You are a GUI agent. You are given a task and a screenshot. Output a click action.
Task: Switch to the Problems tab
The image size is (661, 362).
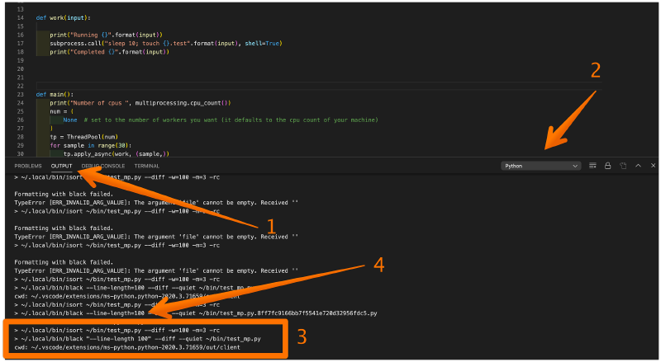[x=28, y=166]
